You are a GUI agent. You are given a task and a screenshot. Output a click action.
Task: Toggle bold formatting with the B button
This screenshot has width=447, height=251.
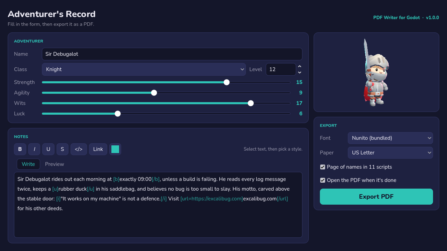coord(20,149)
